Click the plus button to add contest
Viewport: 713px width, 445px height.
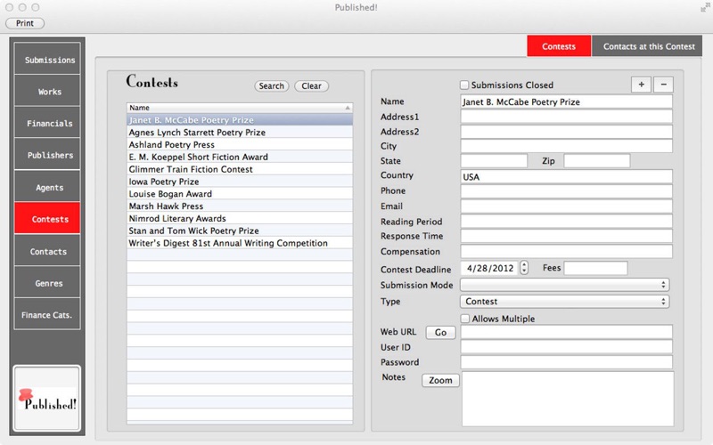[641, 85]
